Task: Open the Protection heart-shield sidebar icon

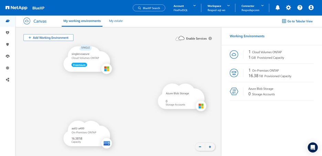Action: coord(8,32)
